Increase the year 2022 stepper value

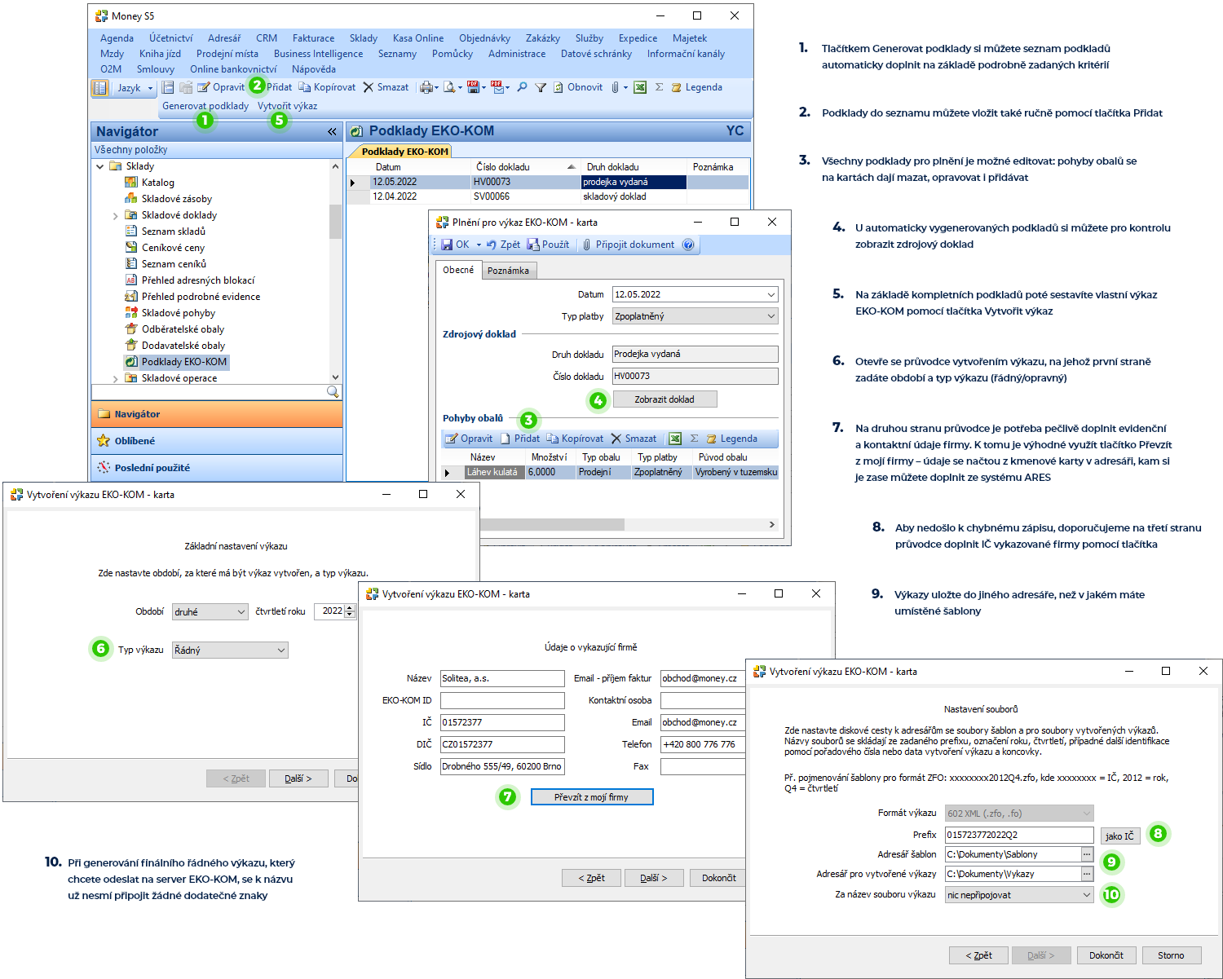pos(350,608)
